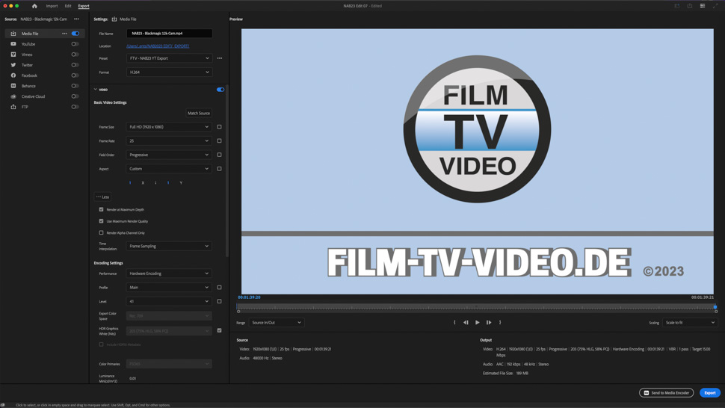Screen dimensions: 725x408
Task: Select the Export tab
Action: tap(84, 6)
